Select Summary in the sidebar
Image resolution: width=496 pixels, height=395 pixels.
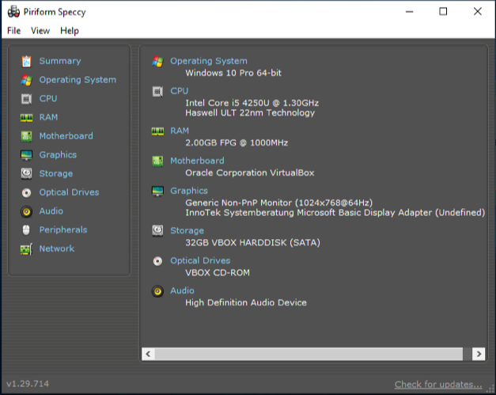[x=60, y=61]
